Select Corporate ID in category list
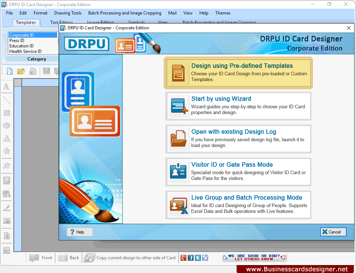 pyautogui.click(x=33, y=35)
